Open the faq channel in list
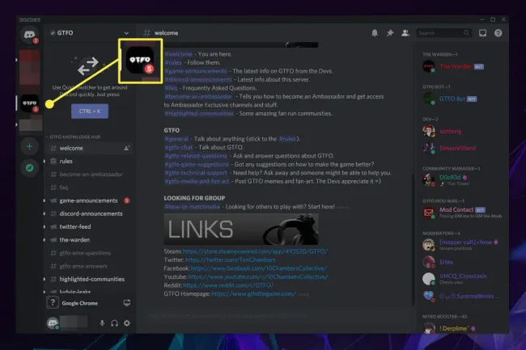This screenshot has height=350, width=526. tap(89, 188)
